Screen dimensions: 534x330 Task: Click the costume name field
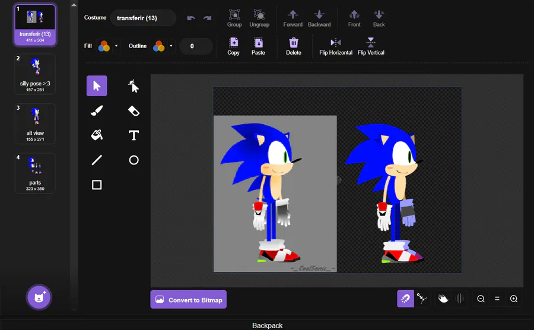[x=144, y=18]
